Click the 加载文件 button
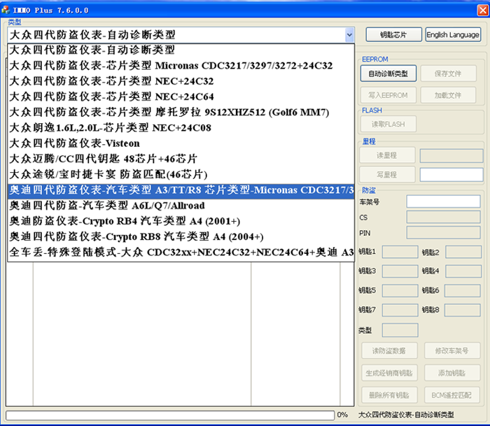Screen dimensions: 490x426 [448, 95]
